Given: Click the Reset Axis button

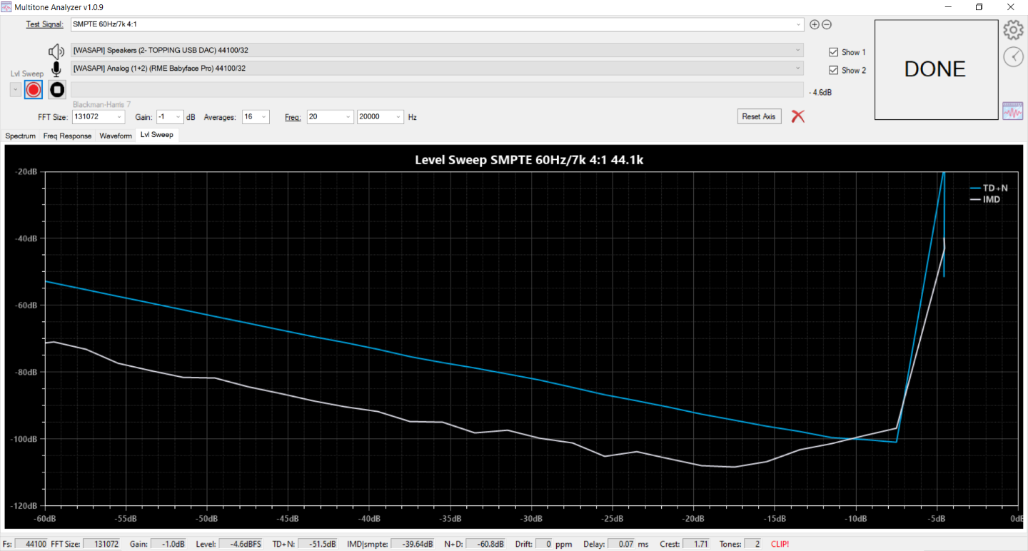Looking at the screenshot, I should [x=760, y=116].
